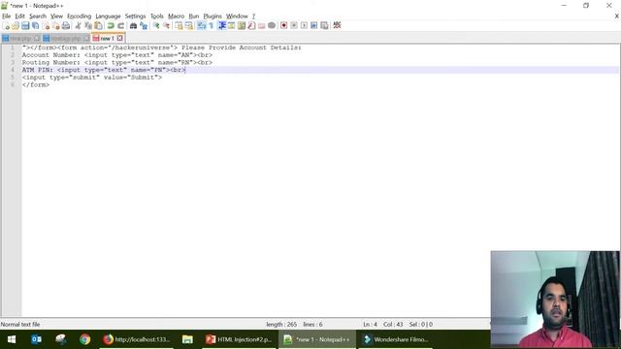Viewport: 621px width, 349px height.
Task: Click Run macro multiple times icon
Action: 314,26
